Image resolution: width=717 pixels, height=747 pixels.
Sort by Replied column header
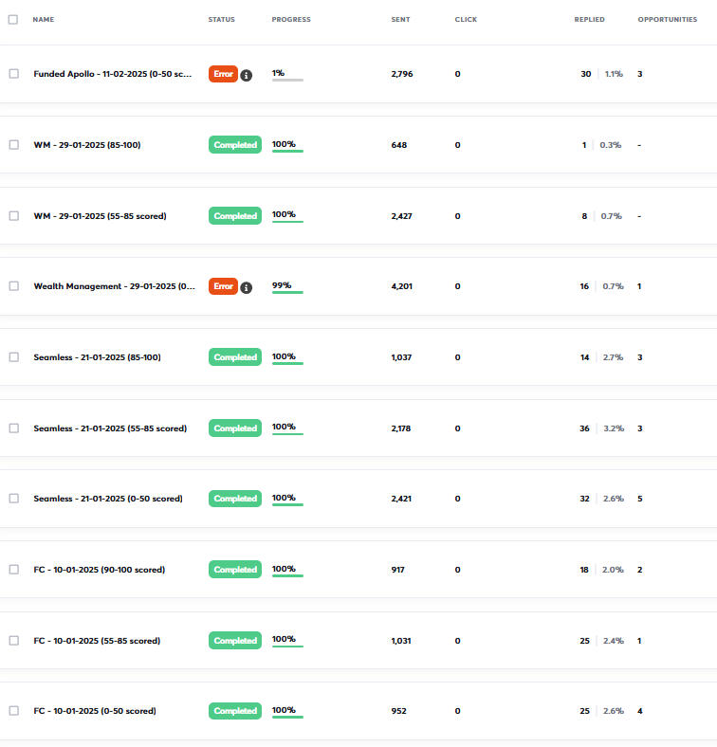click(x=589, y=19)
